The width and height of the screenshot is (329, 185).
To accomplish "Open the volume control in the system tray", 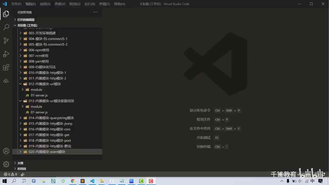I will point(300,181).
